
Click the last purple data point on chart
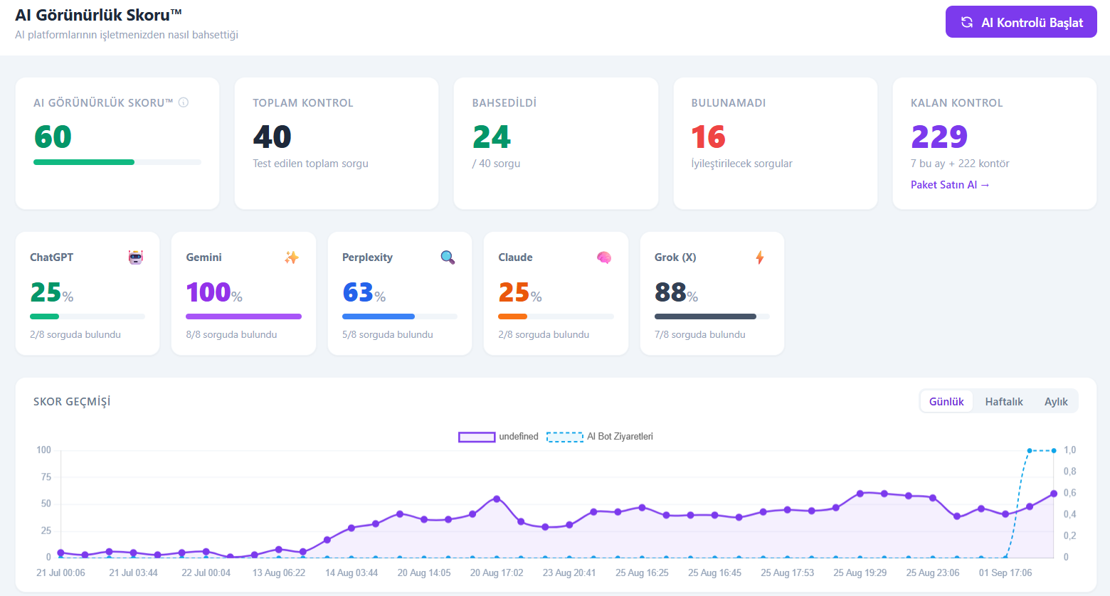coord(1054,494)
